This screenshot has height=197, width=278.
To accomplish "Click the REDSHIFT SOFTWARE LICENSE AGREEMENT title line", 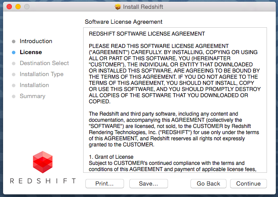I will tap(147, 34).
